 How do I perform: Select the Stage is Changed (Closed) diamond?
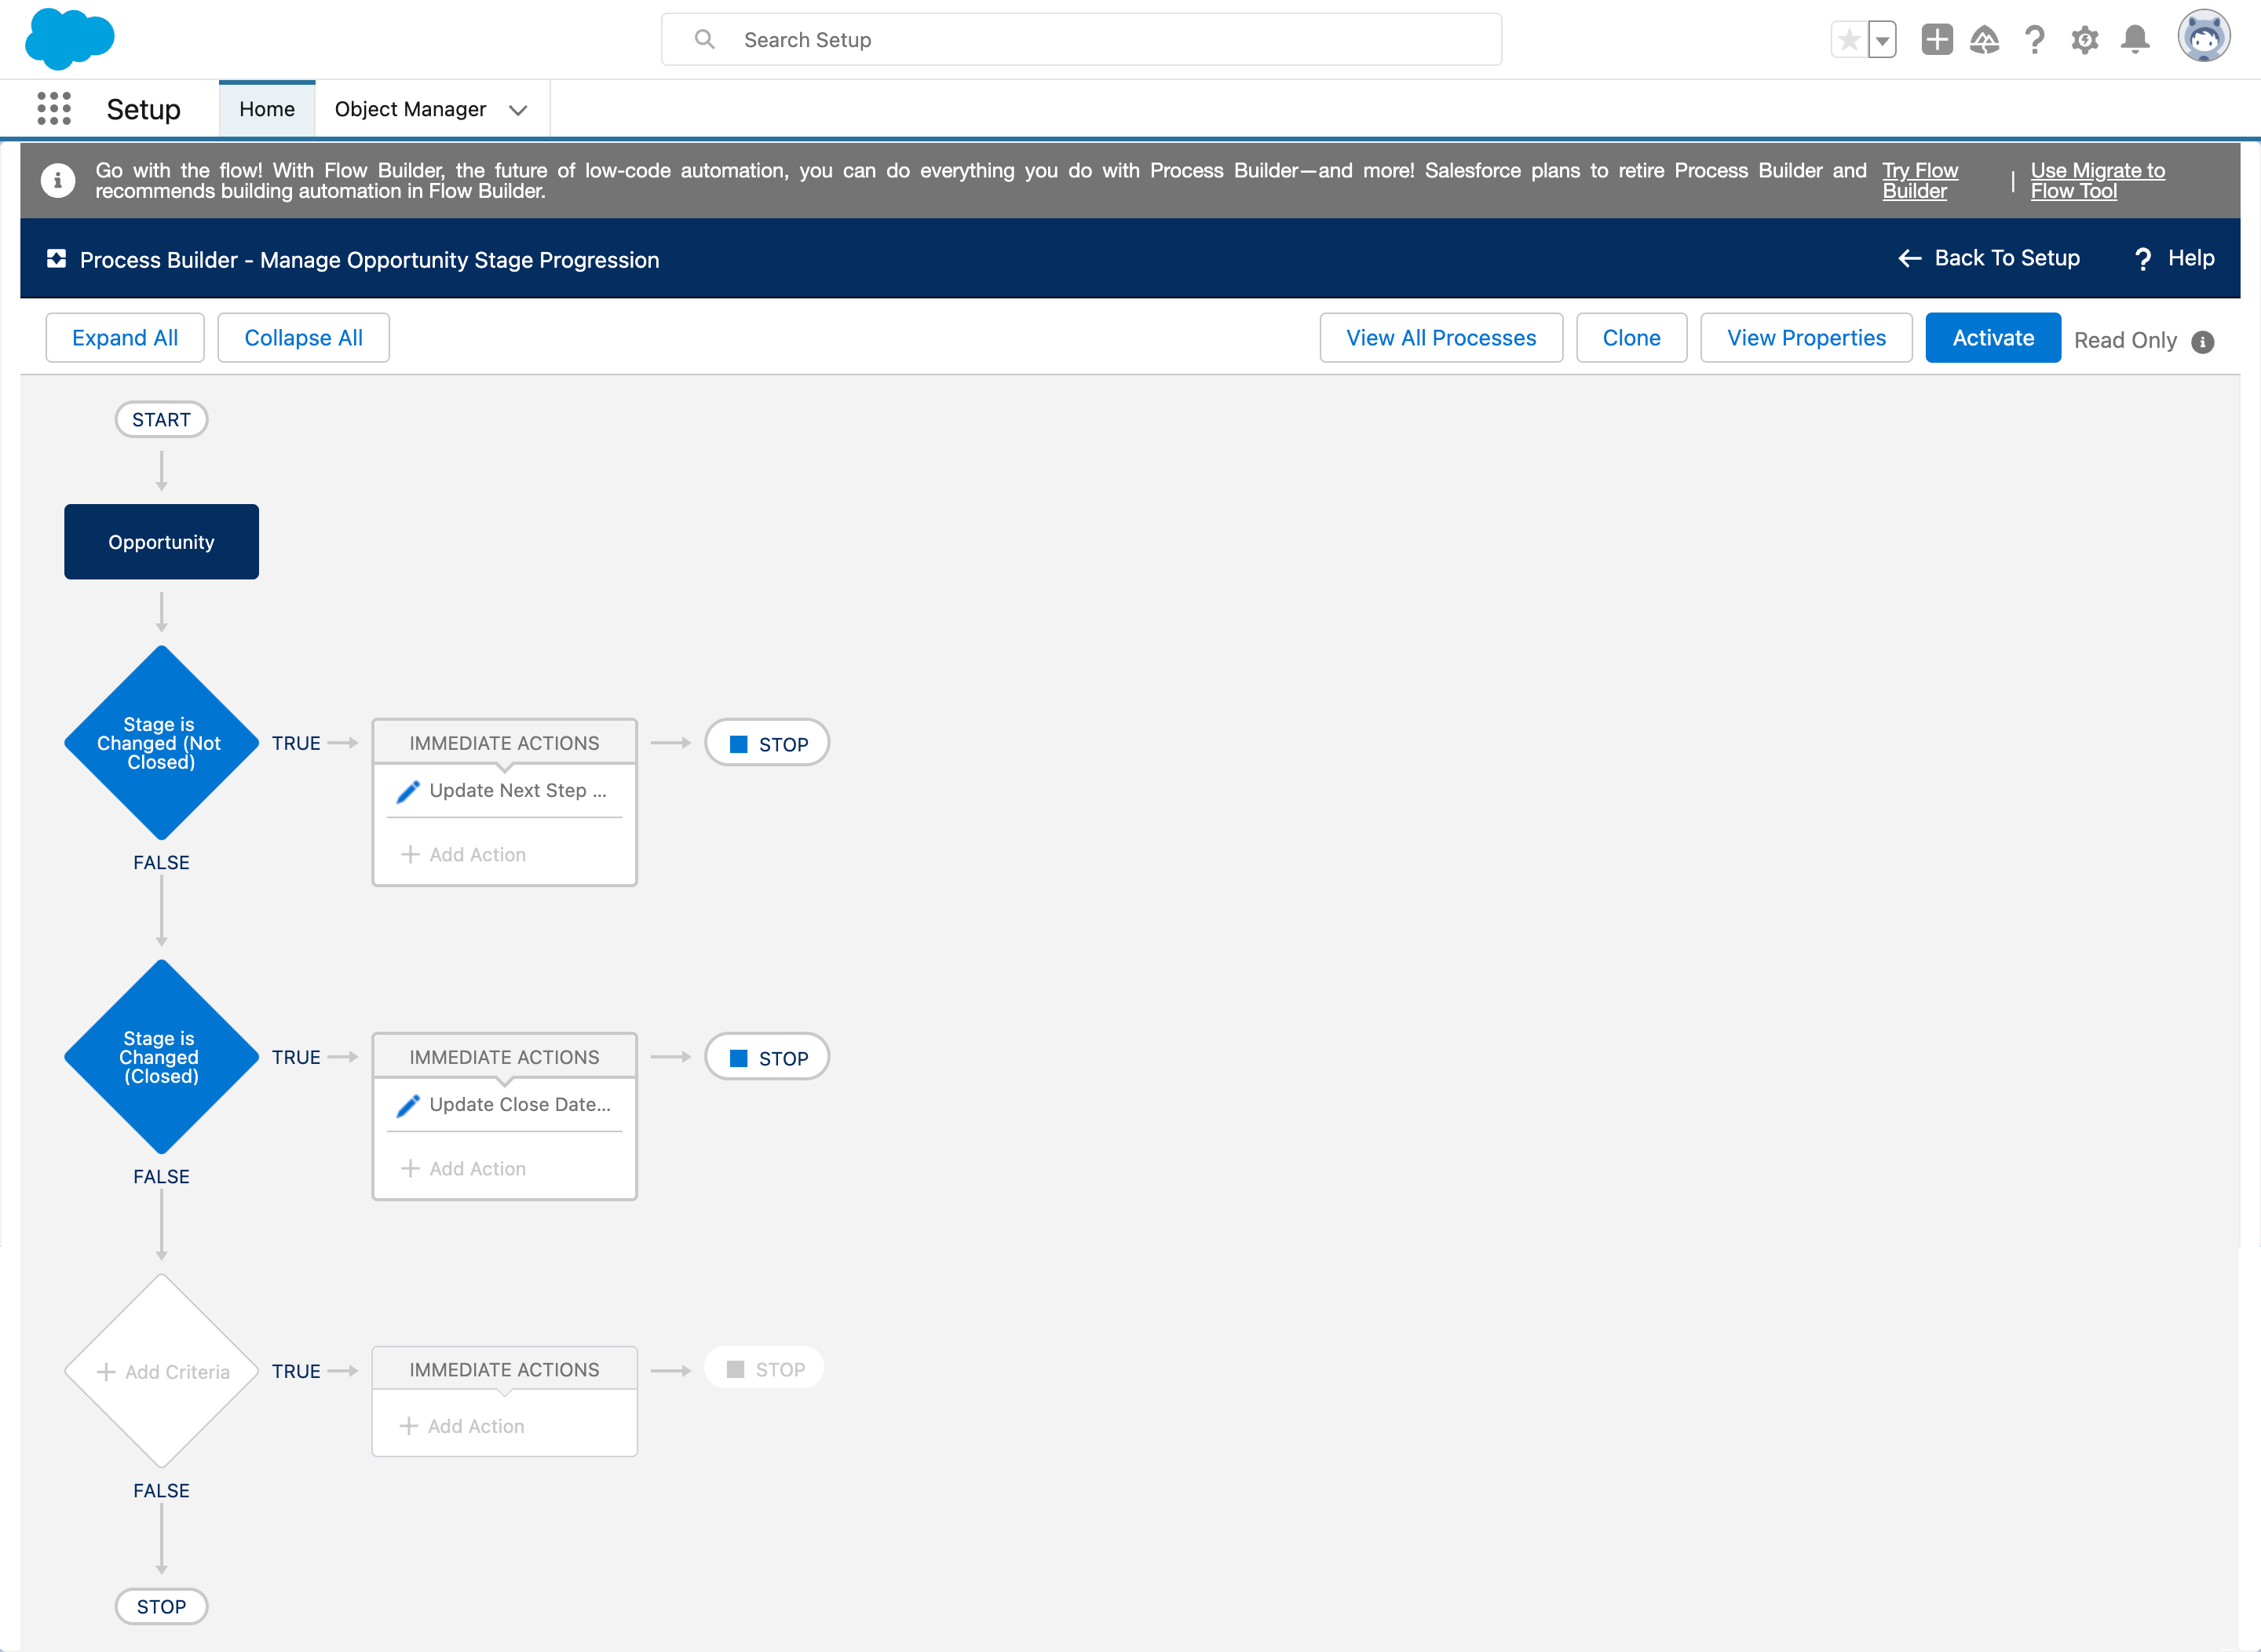coord(161,1057)
